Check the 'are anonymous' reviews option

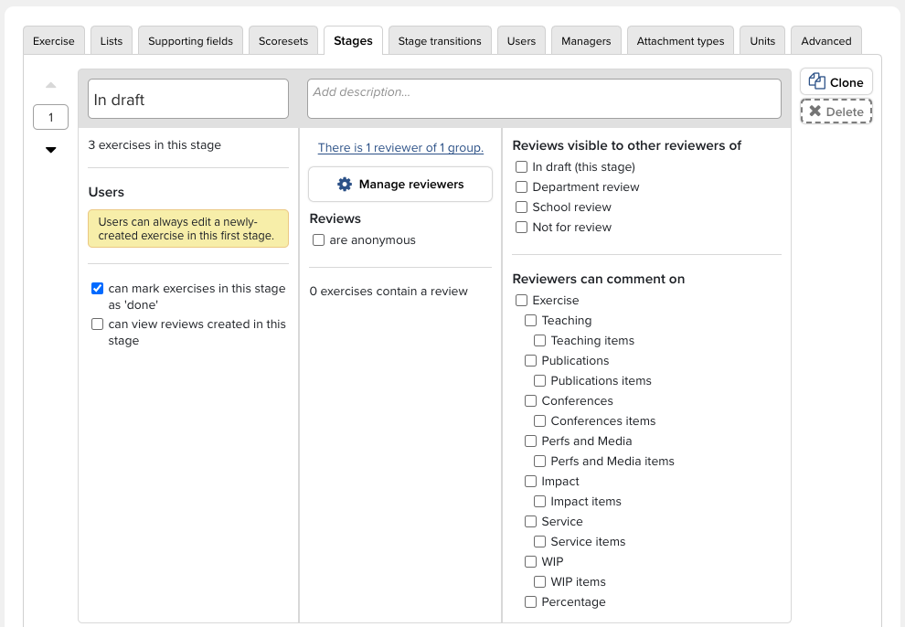pos(319,240)
